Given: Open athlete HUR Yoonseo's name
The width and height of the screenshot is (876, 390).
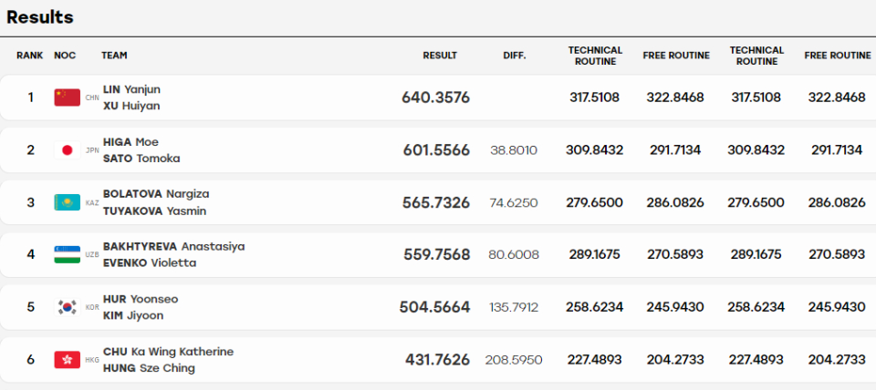Looking at the screenshot, I should coord(141,299).
